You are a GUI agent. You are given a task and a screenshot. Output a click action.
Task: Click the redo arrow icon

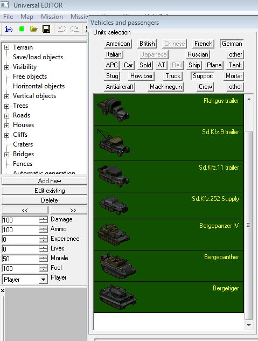(74, 29)
